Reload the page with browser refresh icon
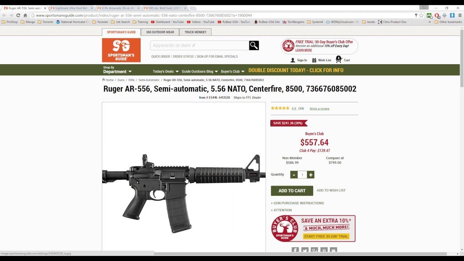The image size is (464, 261). click(18, 15)
